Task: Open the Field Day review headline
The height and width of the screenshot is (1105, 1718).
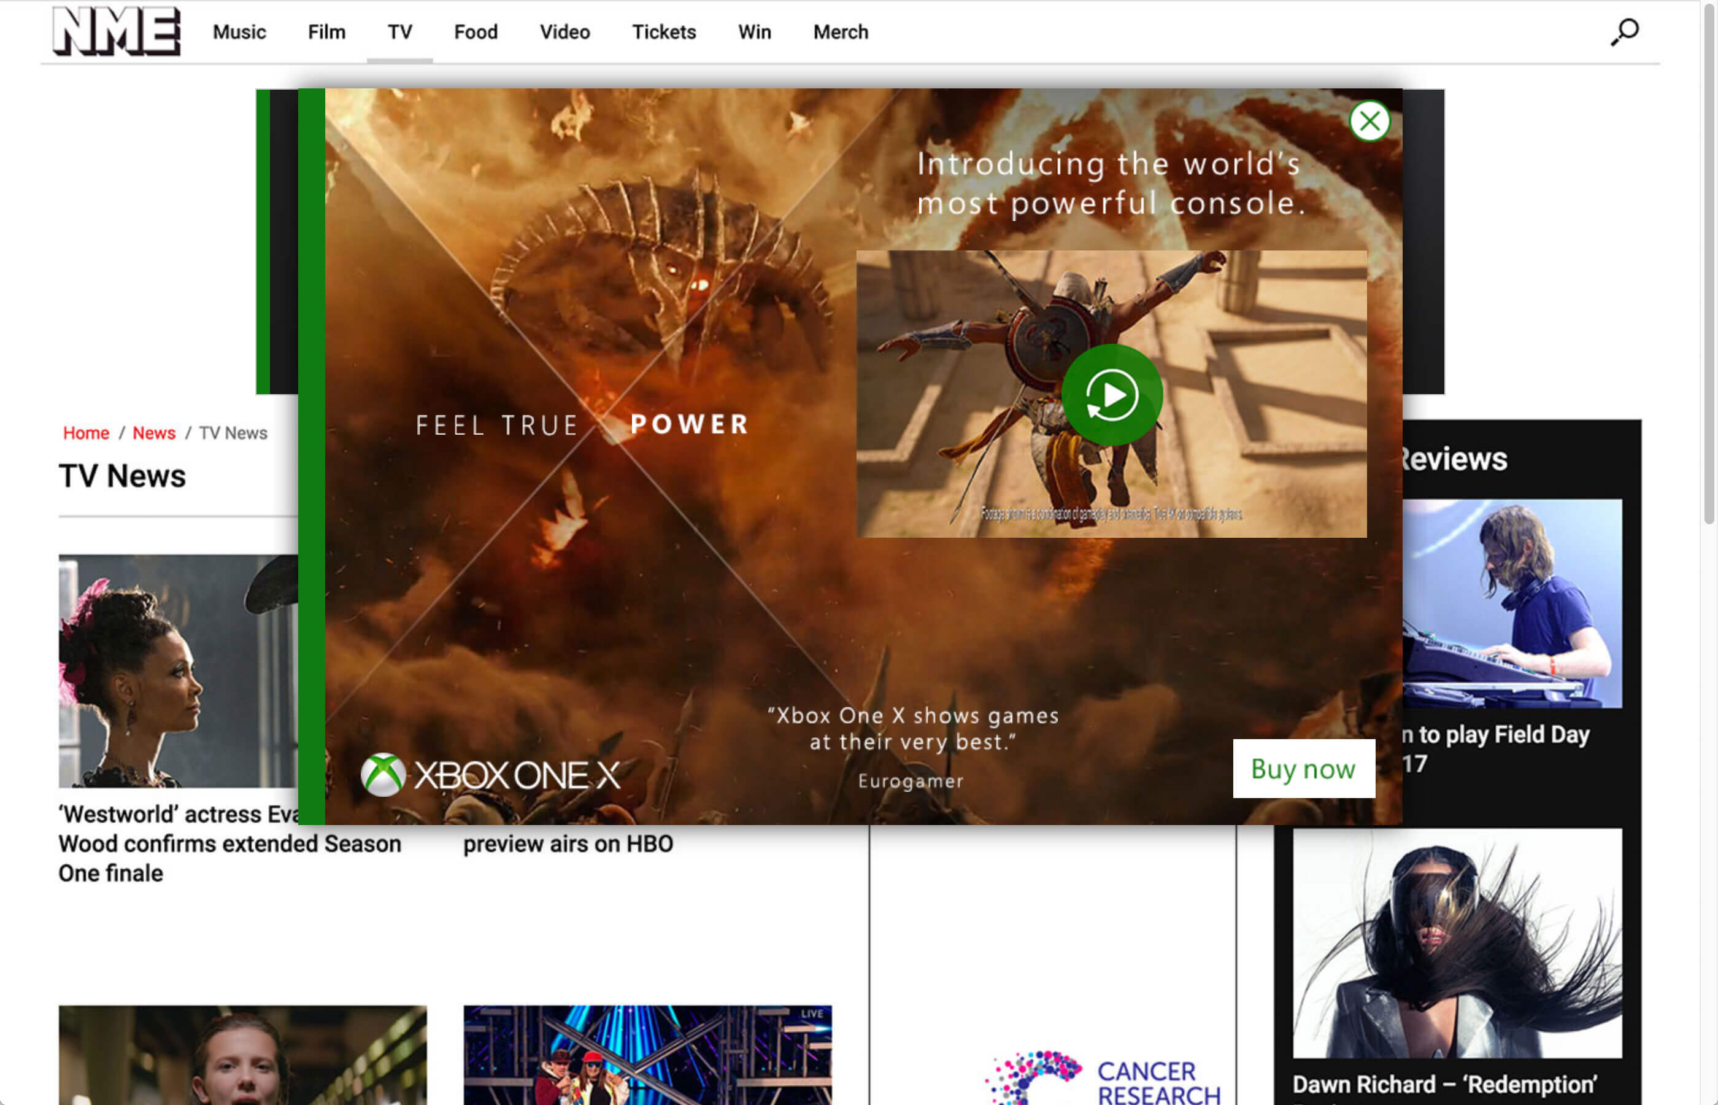Action: (x=1496, y=748)
